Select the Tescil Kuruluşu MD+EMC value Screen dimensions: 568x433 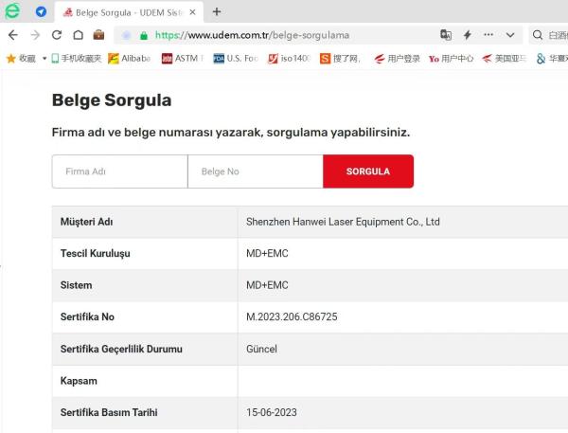coord(267,254)
